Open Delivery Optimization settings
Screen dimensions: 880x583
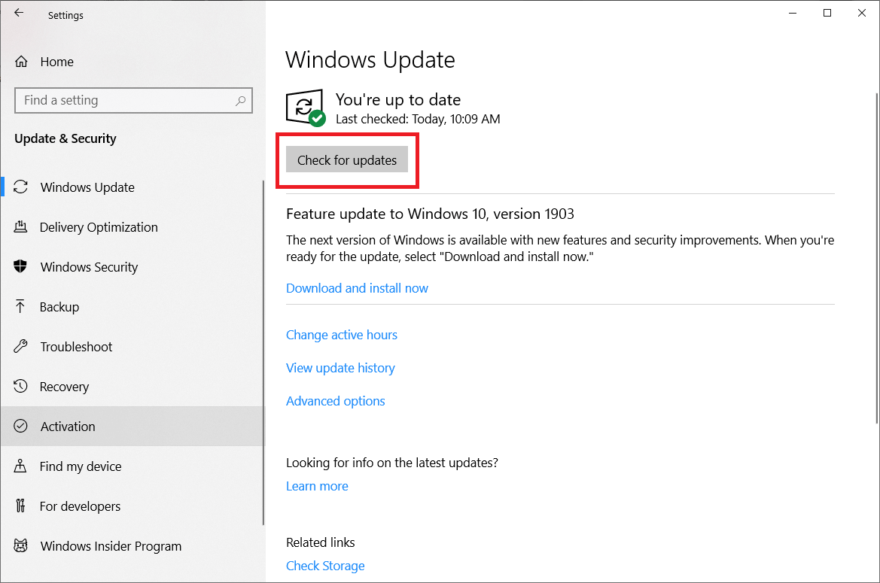[x=132, y=227]
